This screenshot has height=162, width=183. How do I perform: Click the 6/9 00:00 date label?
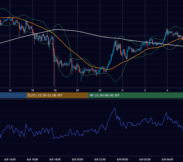click(x=122, y=159)
